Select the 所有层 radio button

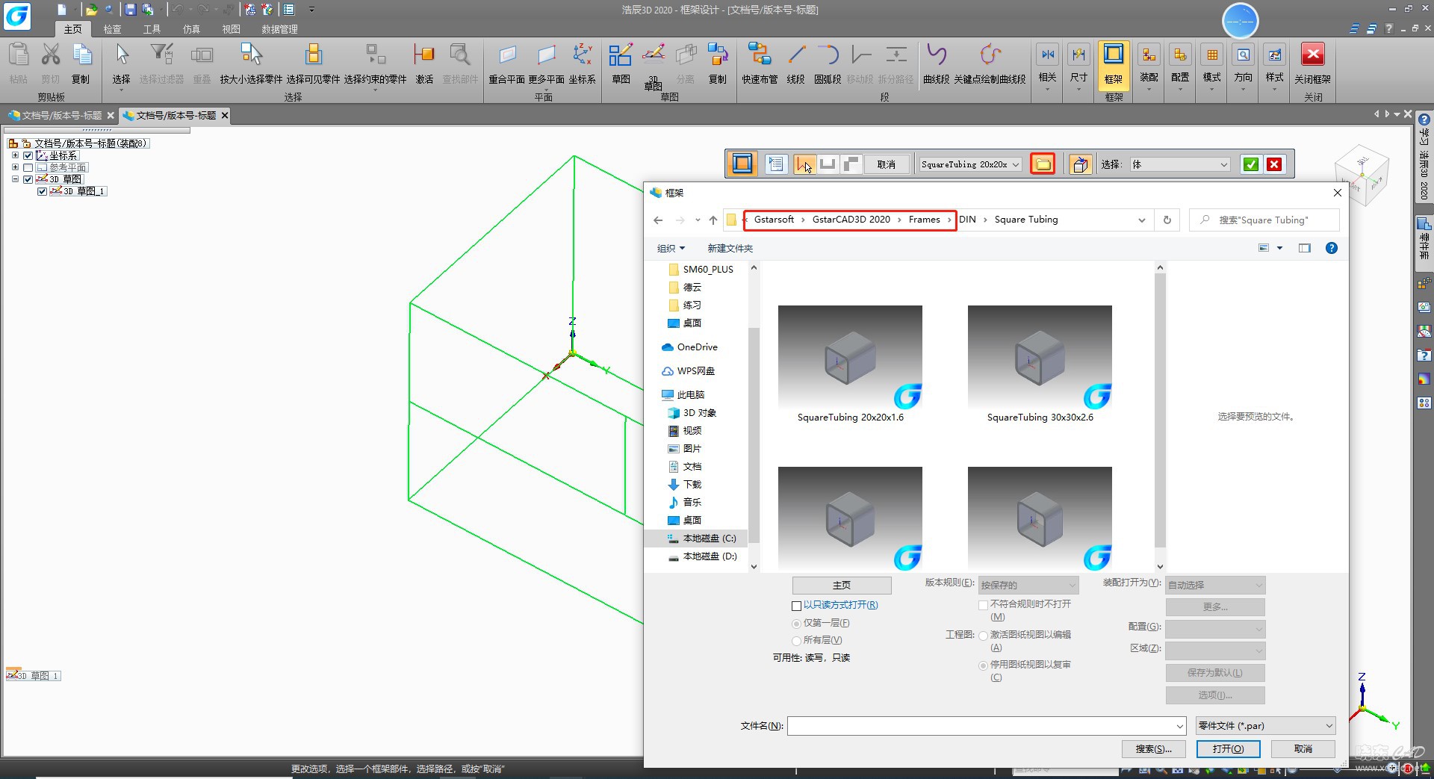(796, 640)
